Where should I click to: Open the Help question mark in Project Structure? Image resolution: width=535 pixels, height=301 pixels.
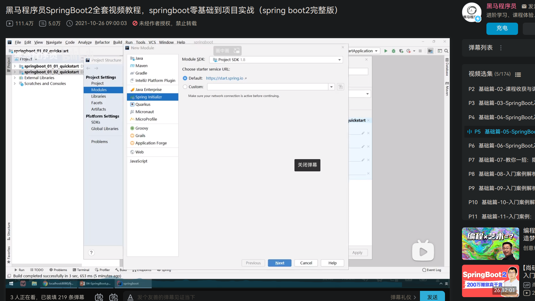(92, 252)
